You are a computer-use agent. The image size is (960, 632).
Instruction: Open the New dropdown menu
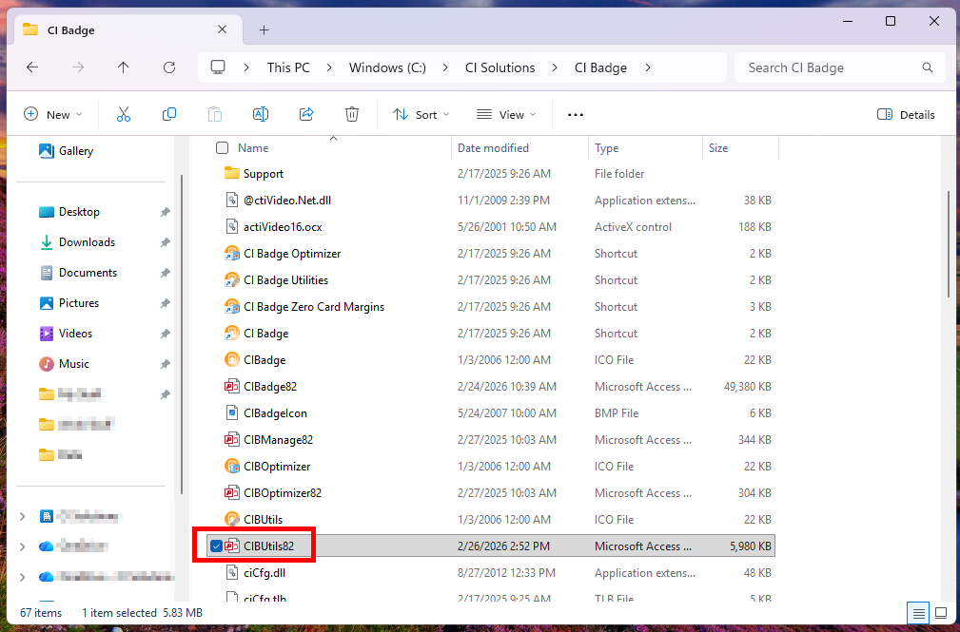pyautogui.click(x=52, y=114)
